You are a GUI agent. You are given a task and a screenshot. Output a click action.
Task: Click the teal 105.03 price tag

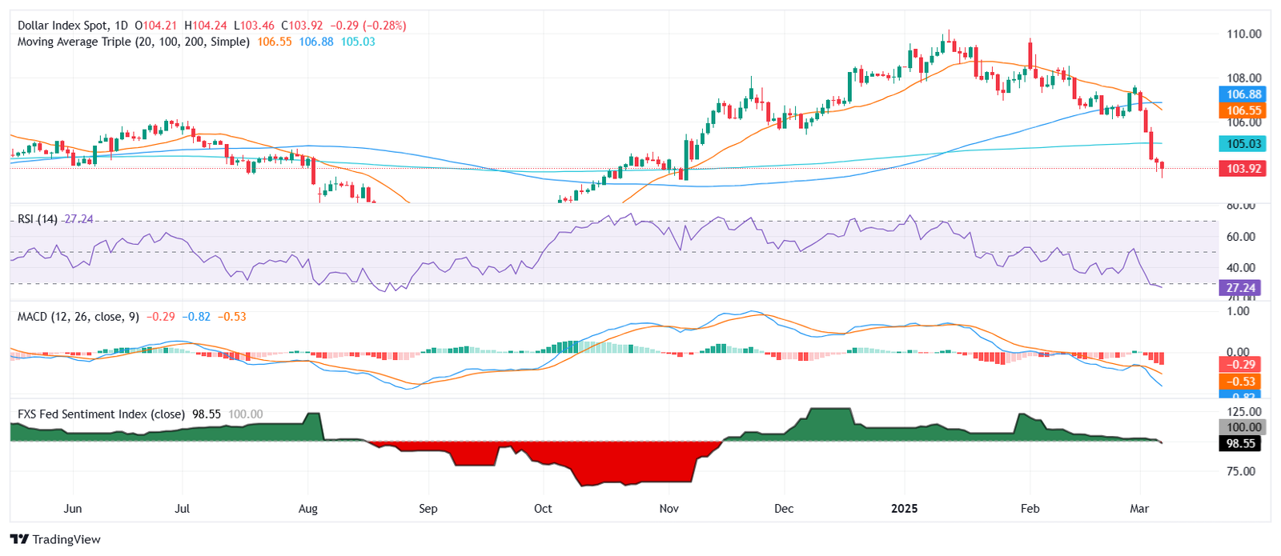[1243, 144]
